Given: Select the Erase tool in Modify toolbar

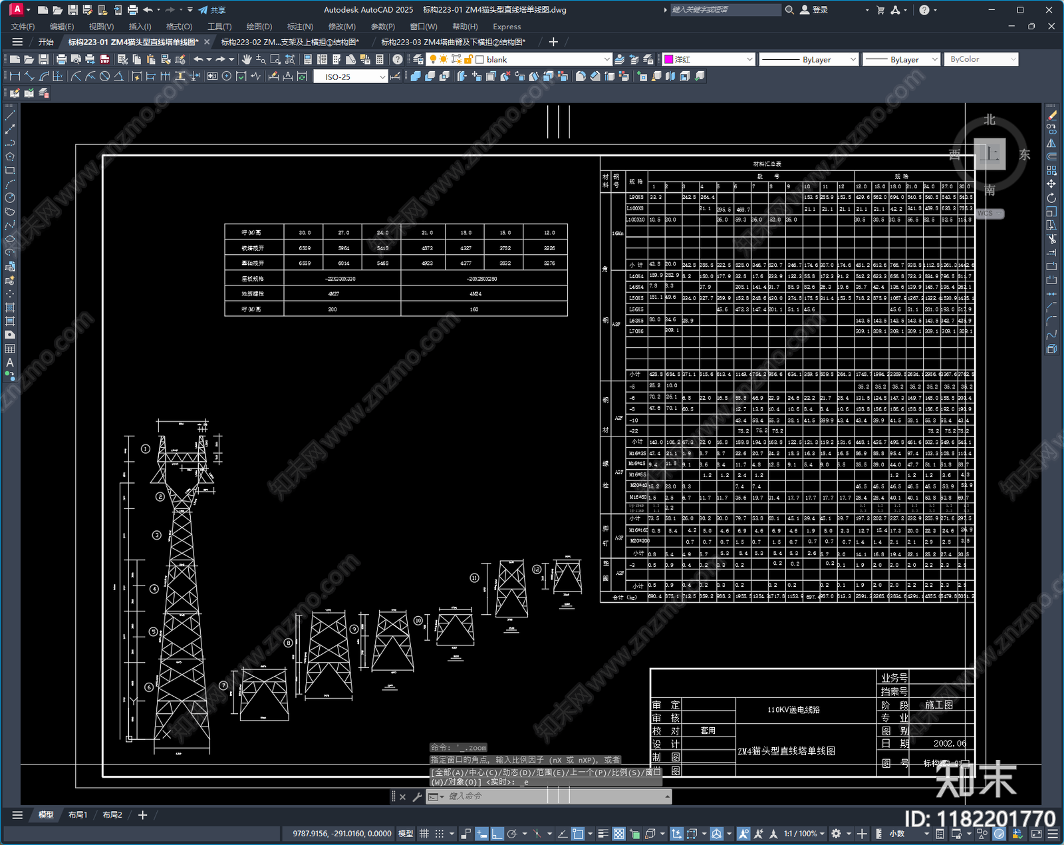Looking at the screenshot, I should click(1051, 116).
